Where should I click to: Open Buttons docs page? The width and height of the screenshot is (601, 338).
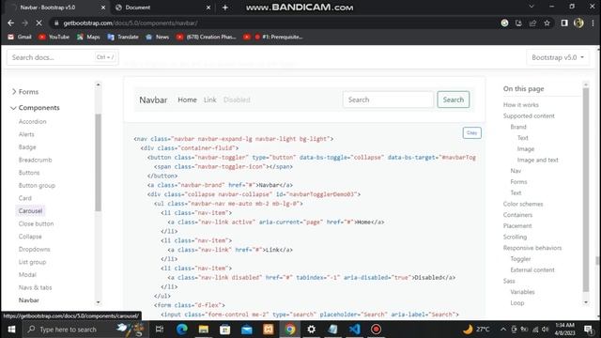click(29, 173)
